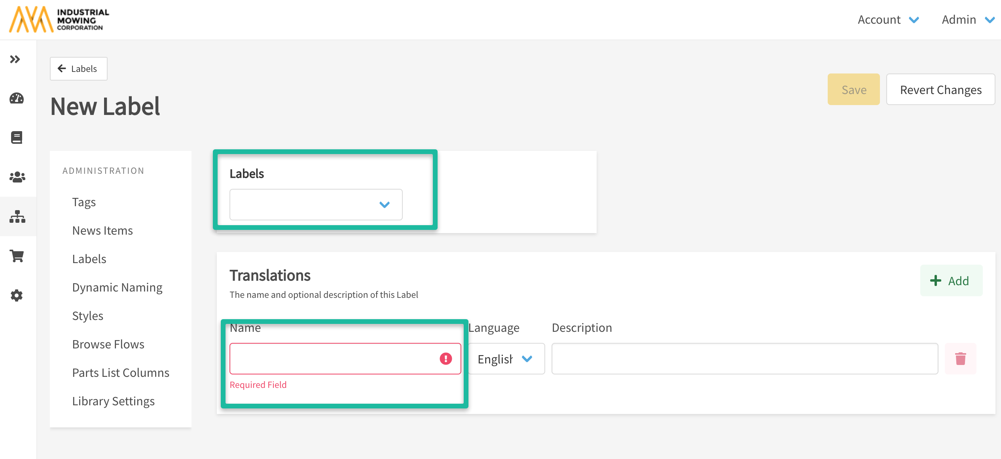Image resolution: width=1001 pixels, height=459 pixels.
Task: Expand the Account menu
Action: [888, 20]
